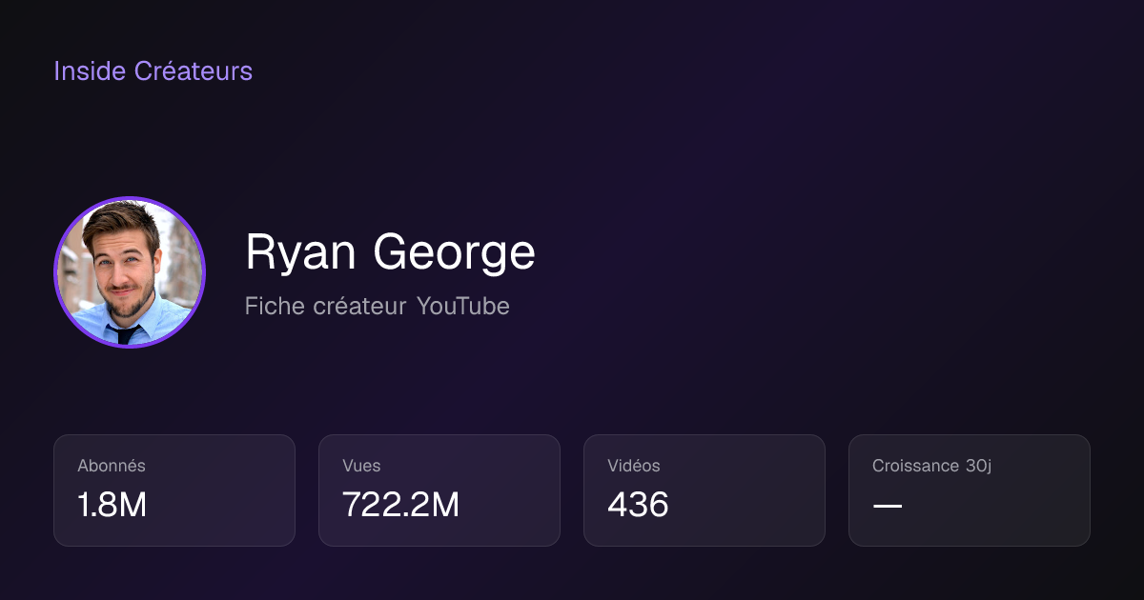Click the Abonnés label
Viewport: 1144px width, 600px height.
(112, 466)
